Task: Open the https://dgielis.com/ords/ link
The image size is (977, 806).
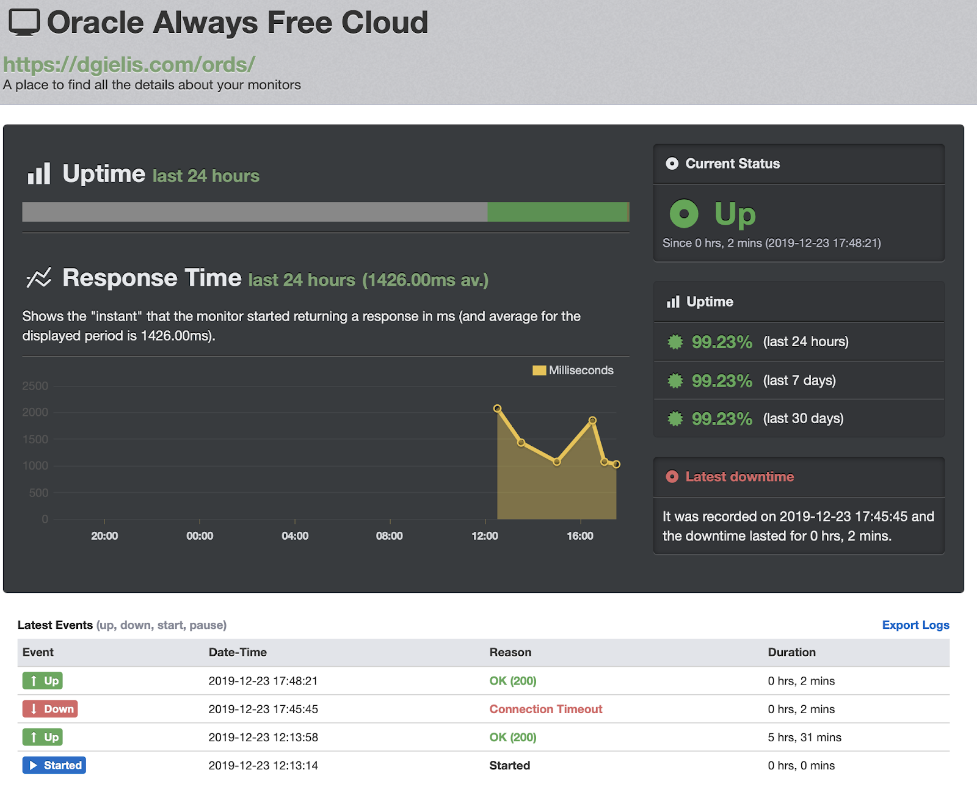Action: click(129, 64)
